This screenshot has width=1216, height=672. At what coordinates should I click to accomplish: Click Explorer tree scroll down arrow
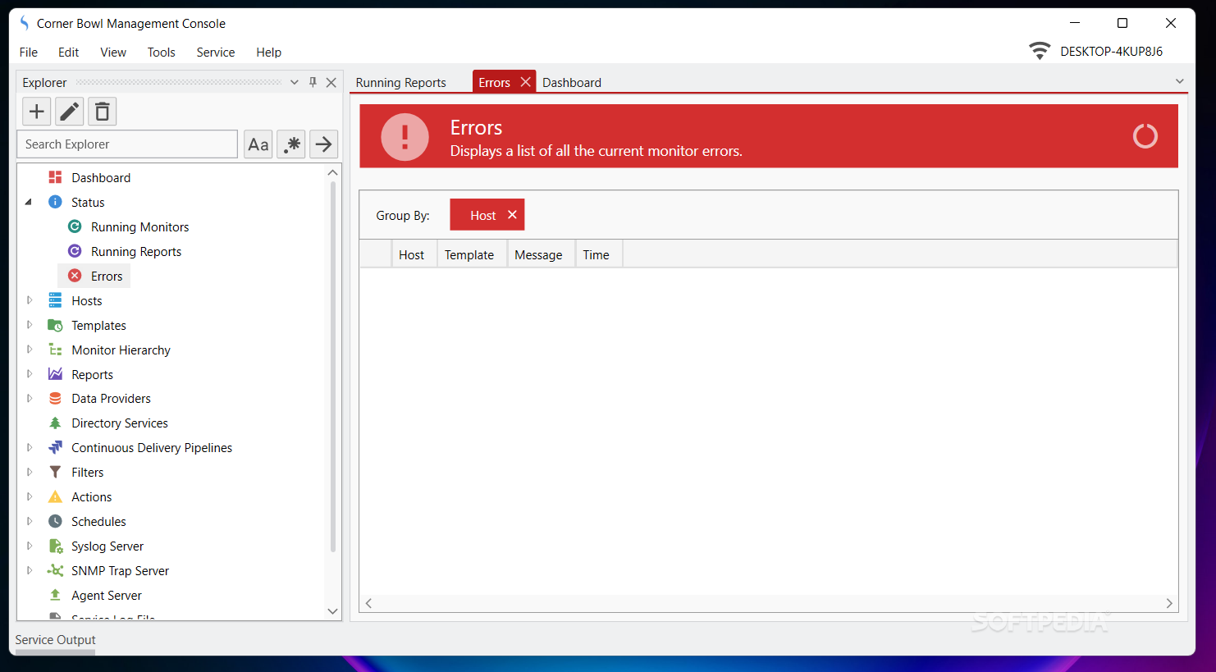332,611
